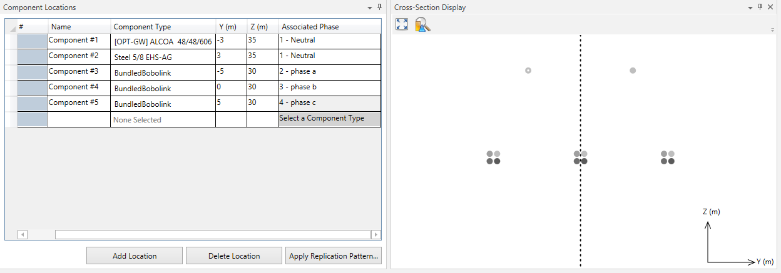
Task: Select the row header of Component #3
Action: [32, 72]
